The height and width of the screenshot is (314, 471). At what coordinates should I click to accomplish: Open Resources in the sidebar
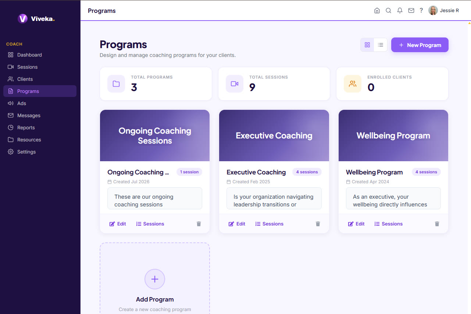coord(40,140)
